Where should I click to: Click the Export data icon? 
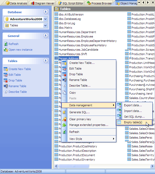[119, 105]
